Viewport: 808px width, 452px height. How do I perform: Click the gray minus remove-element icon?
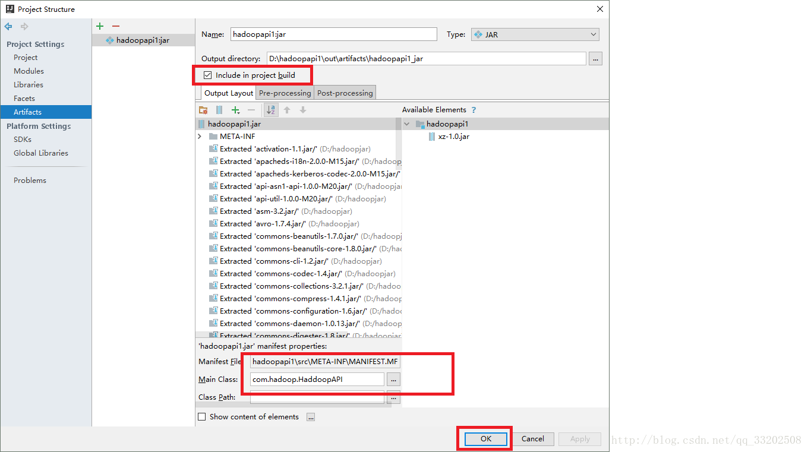coord(251,110)
